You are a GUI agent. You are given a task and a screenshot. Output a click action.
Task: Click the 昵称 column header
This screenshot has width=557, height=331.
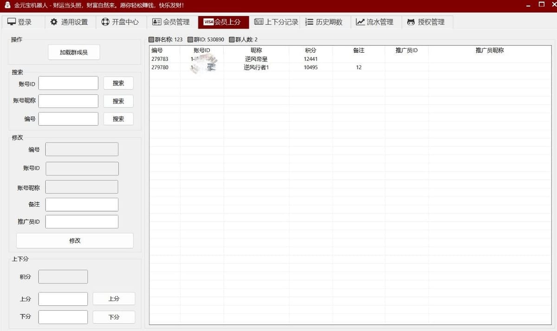tap(256, 51)
